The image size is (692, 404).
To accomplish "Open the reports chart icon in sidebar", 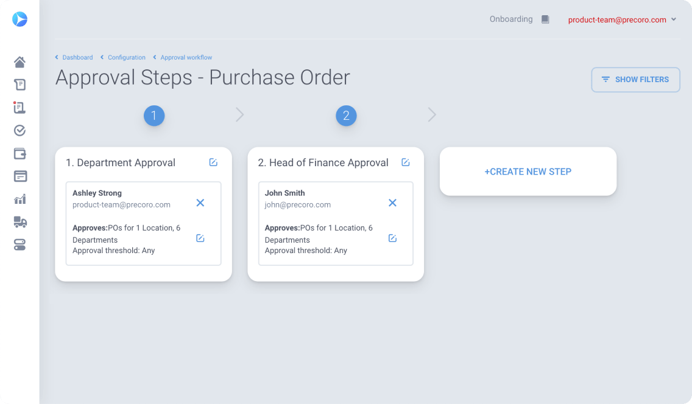I will click(x=20, y=199).
